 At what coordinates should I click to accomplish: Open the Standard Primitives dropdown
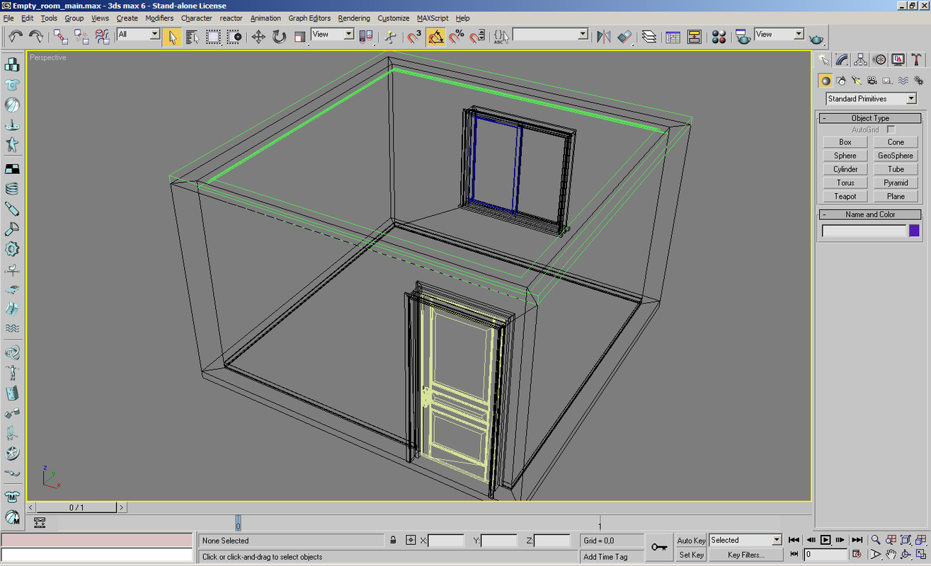pos(869,98)
